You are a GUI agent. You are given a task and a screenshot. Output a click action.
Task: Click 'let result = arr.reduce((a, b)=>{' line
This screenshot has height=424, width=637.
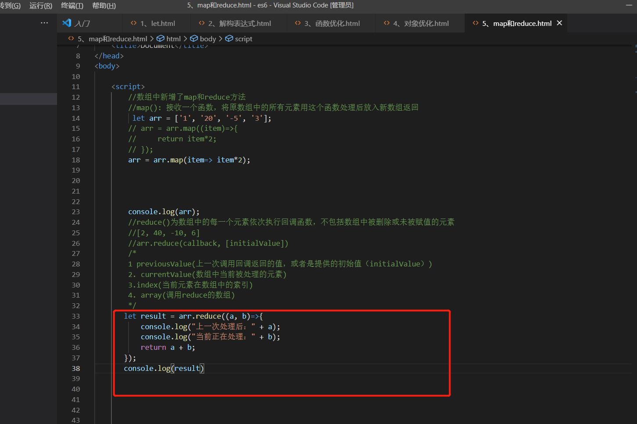pyautogui.click(x=193, y=316)
